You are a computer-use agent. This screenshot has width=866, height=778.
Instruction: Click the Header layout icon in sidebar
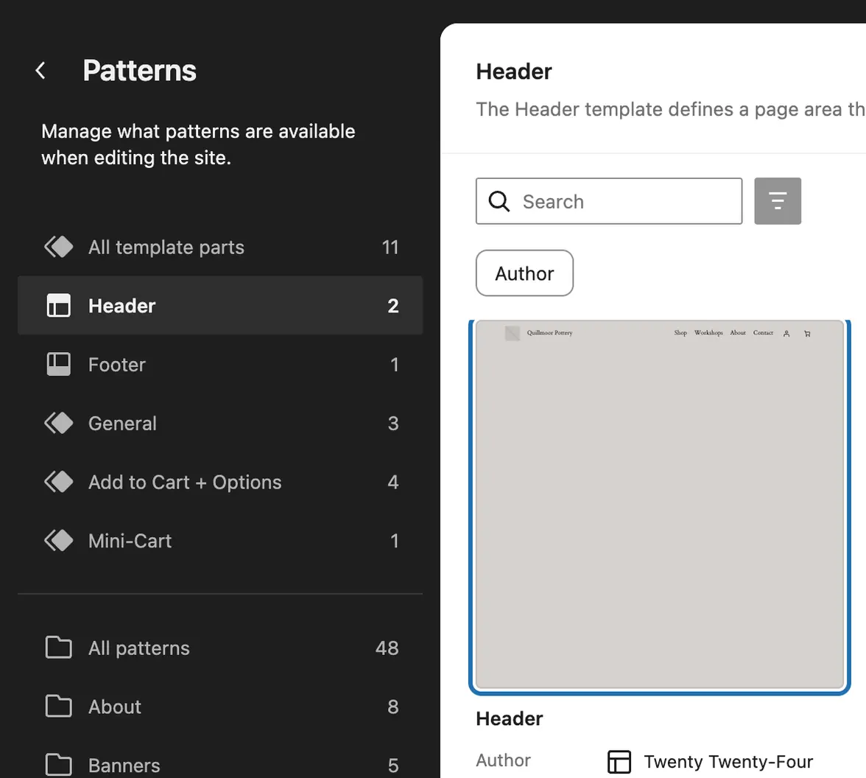[x=59, y=306]
